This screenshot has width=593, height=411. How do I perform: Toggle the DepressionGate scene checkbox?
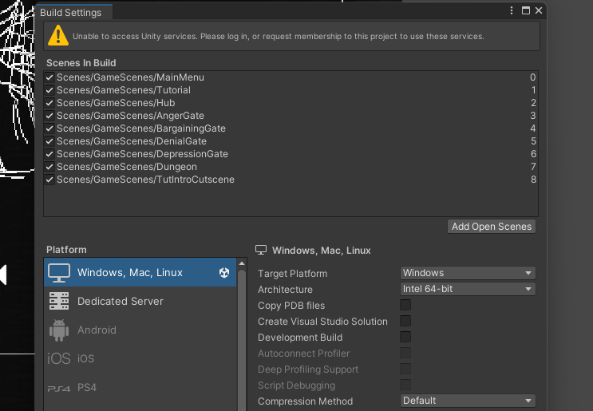49,154
